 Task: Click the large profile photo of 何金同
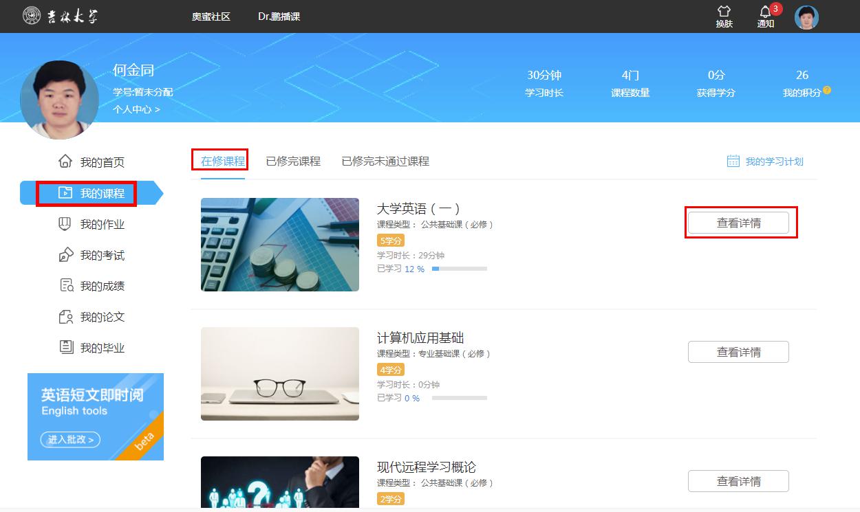59,100
